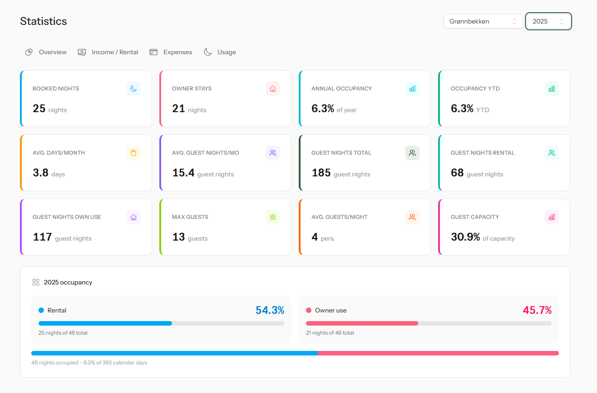The width and height of the screenshot is (597, 393).
Task: Click the Booked Nights value 25
Action: [x=39, y=109]
